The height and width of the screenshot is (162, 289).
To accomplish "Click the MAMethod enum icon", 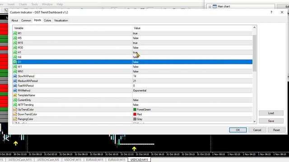I will tap(15, 90).
